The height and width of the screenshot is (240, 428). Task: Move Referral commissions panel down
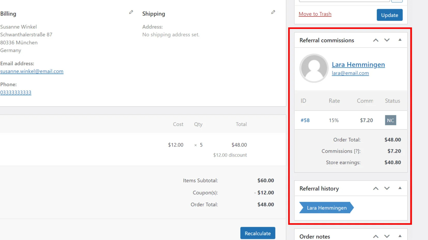[x=387, y=40]
